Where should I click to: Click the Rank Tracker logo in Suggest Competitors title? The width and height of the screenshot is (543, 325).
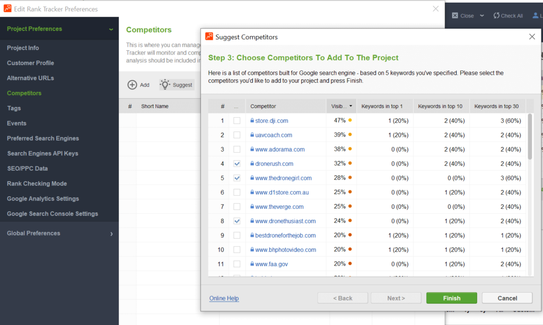[209, 37]
